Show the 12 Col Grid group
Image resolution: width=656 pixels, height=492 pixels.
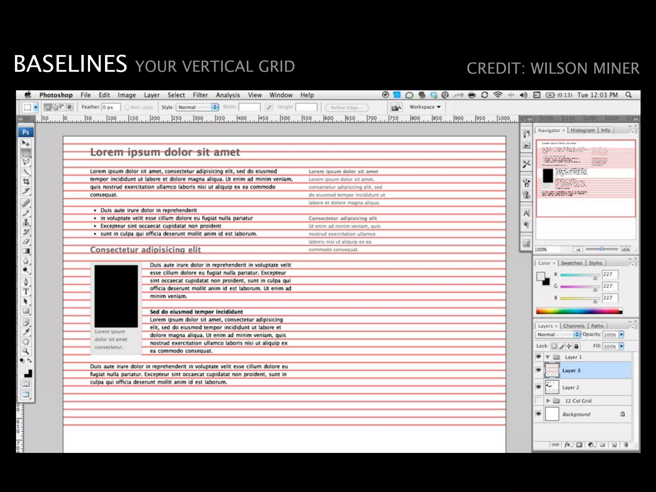[538, 400]
